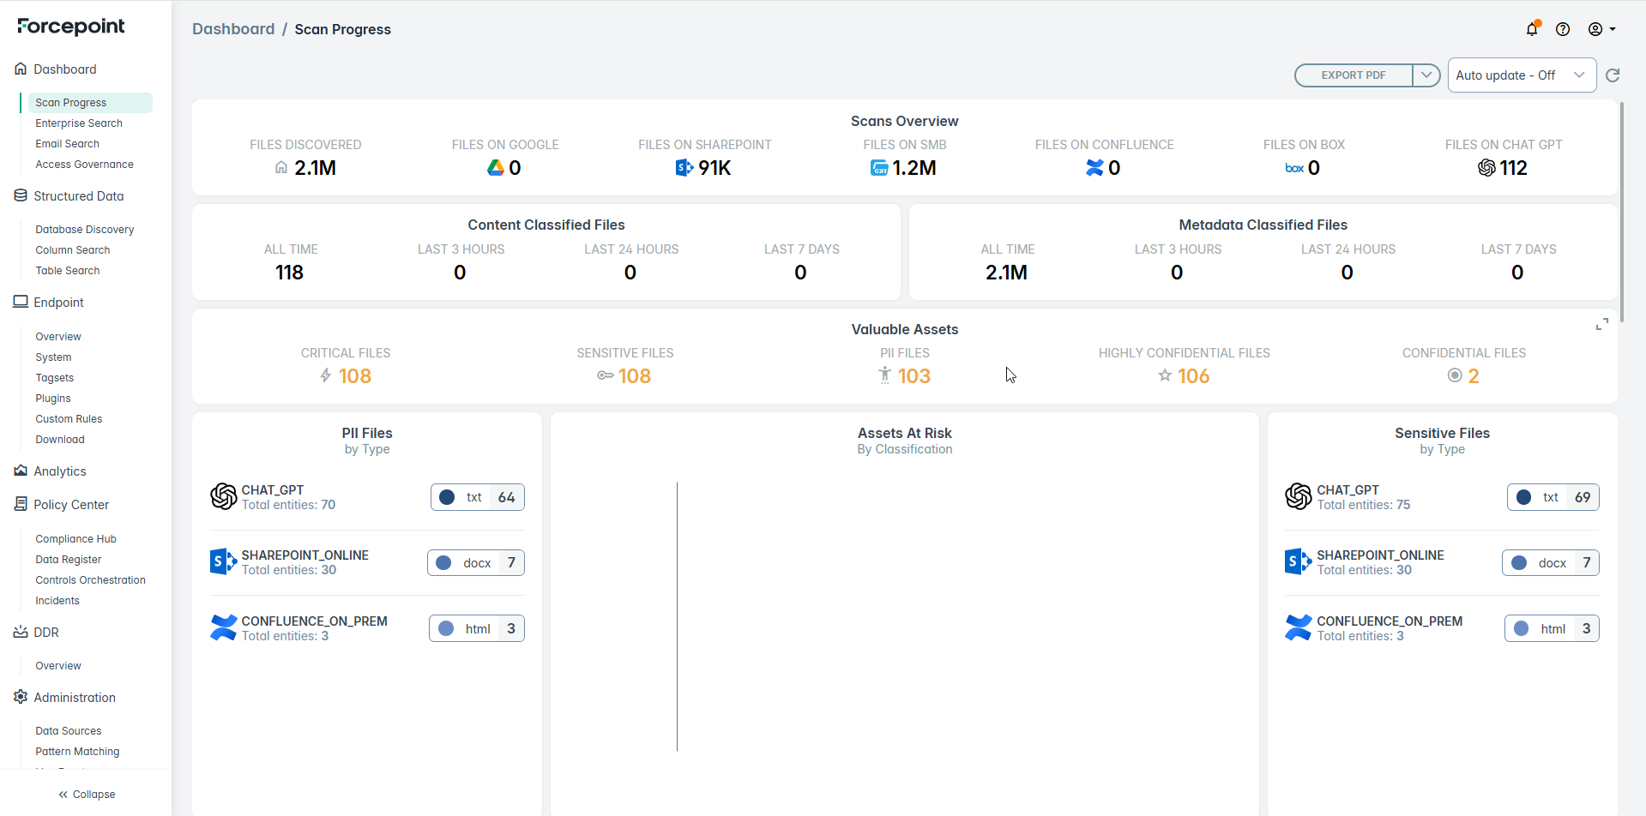Toggle the html 3 chip in PII Files
The width and height of the screenshot is (1646, 816).
click(x=476, y=629)
